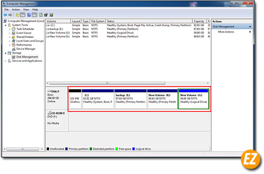The width and height of the screenshot is (264, 174).
Task: Collapse the Storage tree node
Action: [x=6, y=53]
